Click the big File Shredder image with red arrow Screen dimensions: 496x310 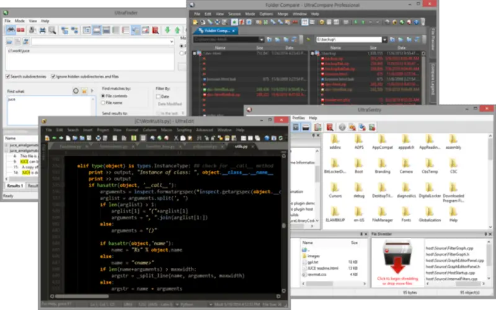pyautogui.click(x=397, y=258)
